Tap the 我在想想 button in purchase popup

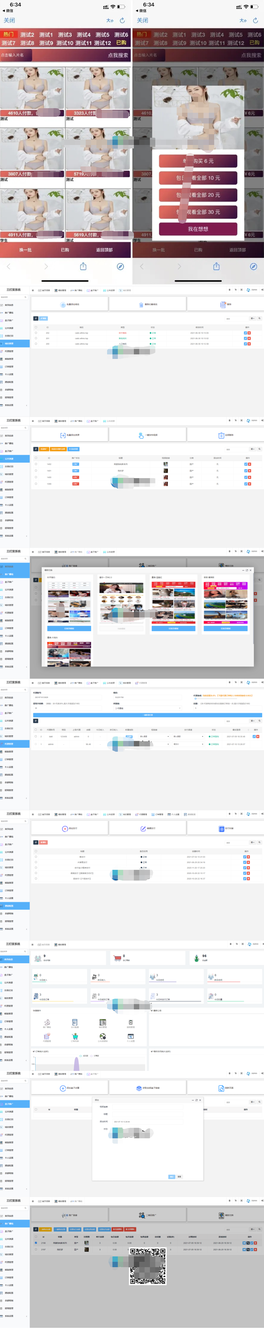coord(198,228)
